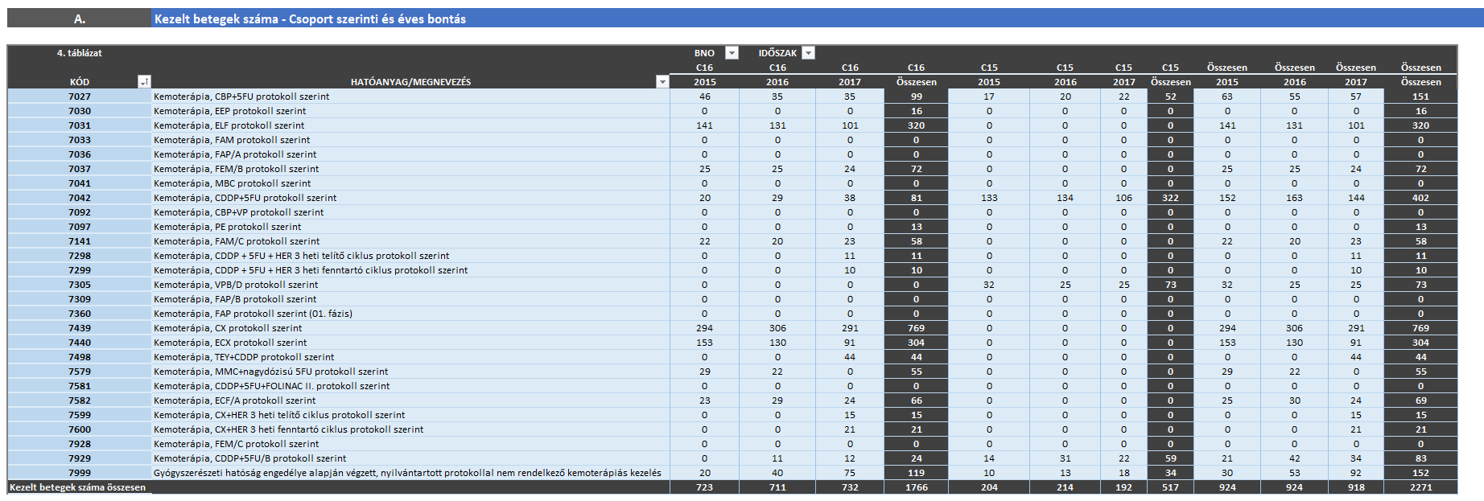Viewport: 1484px width, 501px height.
Task: Click the KÓD sort filter button
Action: [144, 82]
